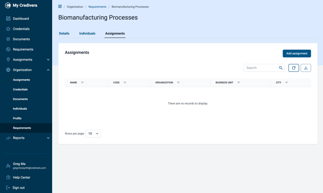Switch to the Details tab
The height and width of the screenshot is (193, 323).
click(64, 34)
